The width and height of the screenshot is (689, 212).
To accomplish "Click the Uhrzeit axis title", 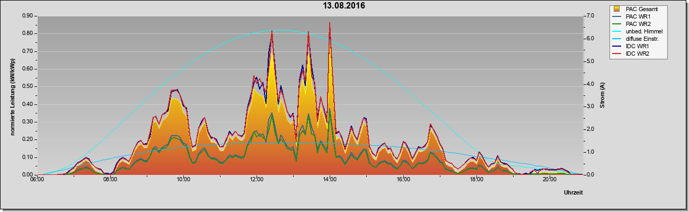I will (573, 192).
